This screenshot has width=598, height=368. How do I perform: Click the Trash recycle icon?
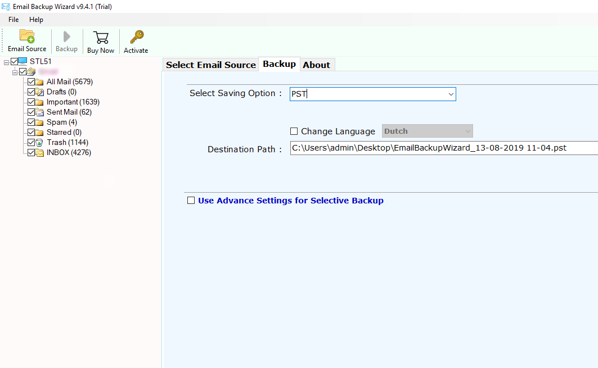coord(39,143)
